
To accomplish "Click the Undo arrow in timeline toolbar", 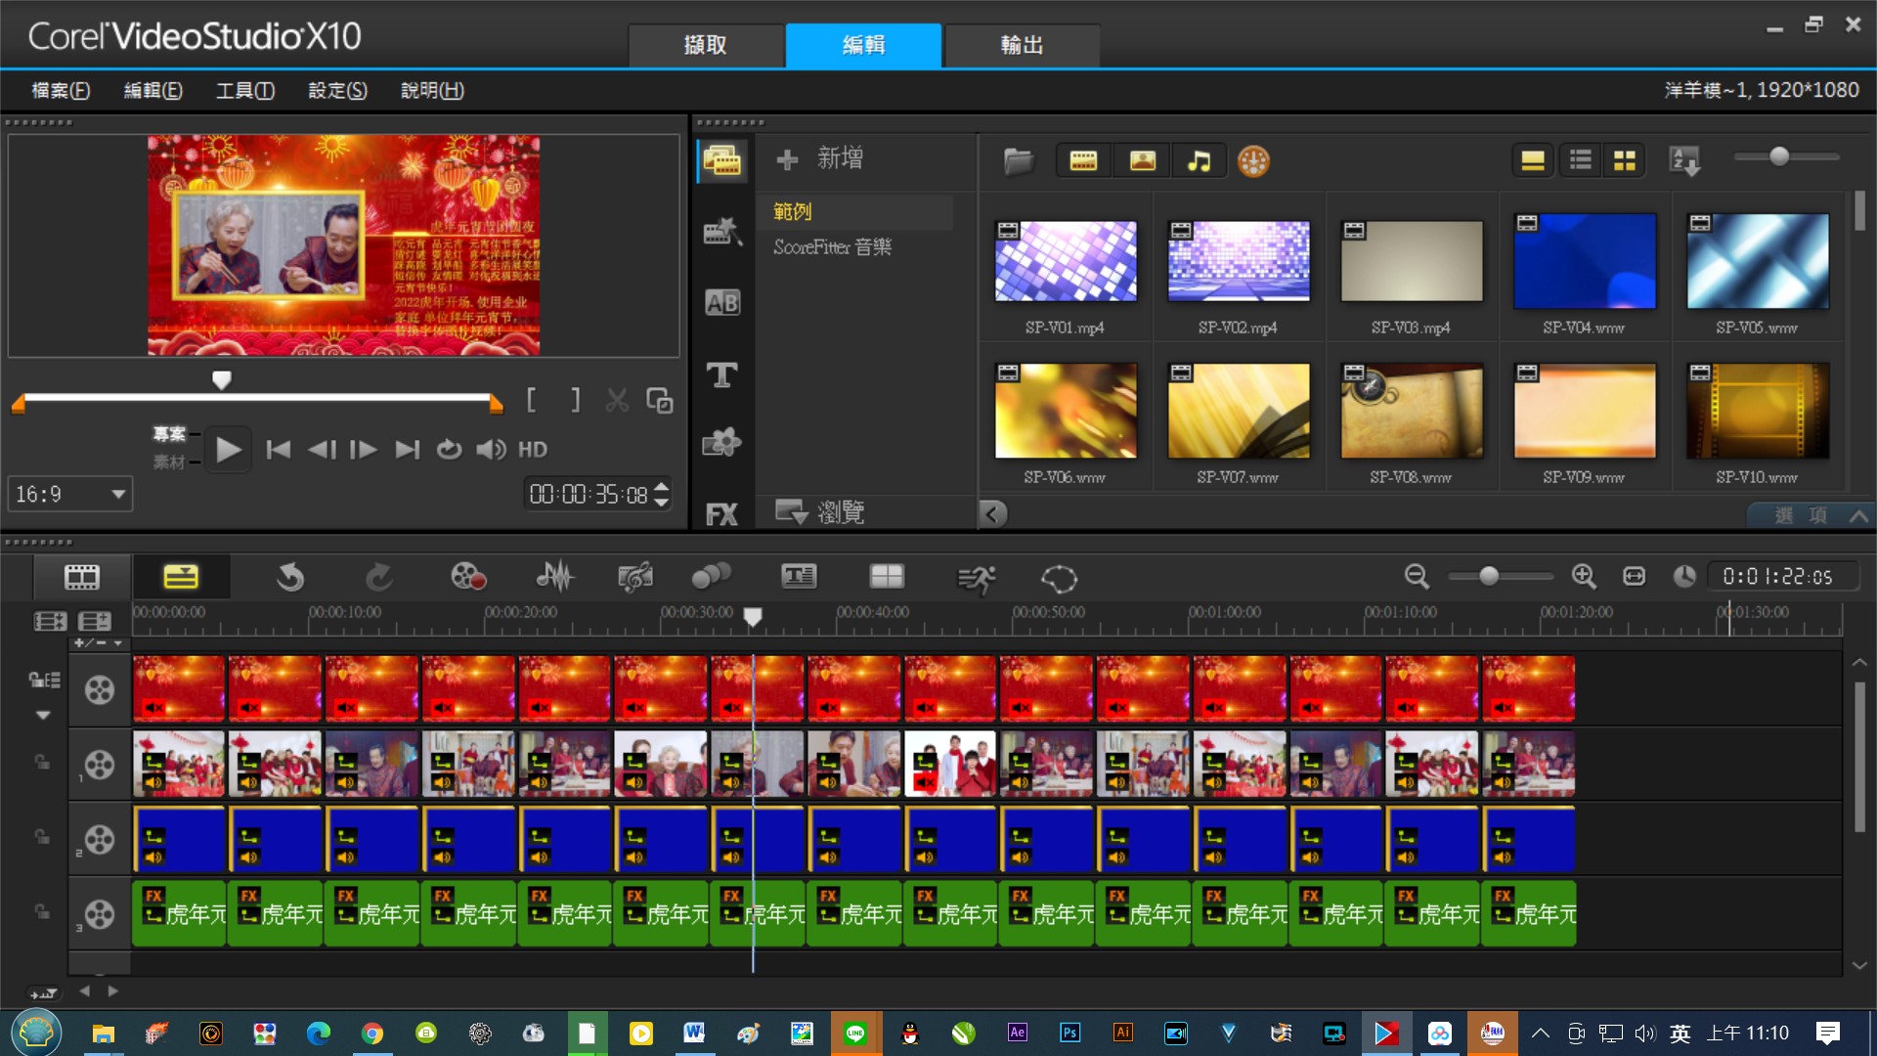I will pyautogui.click(x=290, y=578).
